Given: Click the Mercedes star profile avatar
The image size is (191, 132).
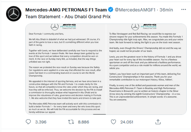Looking at the screenshot, I should (14, 14).
